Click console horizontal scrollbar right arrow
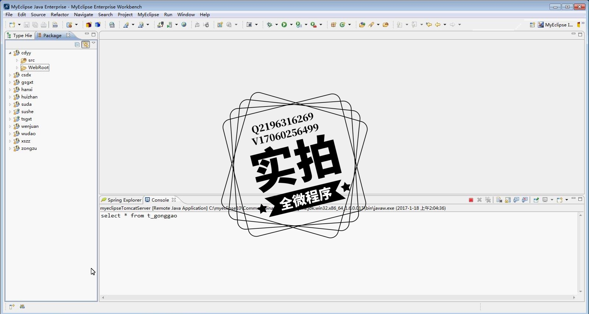The height and width of the screenshot is (314, 589). pos(574,297)
